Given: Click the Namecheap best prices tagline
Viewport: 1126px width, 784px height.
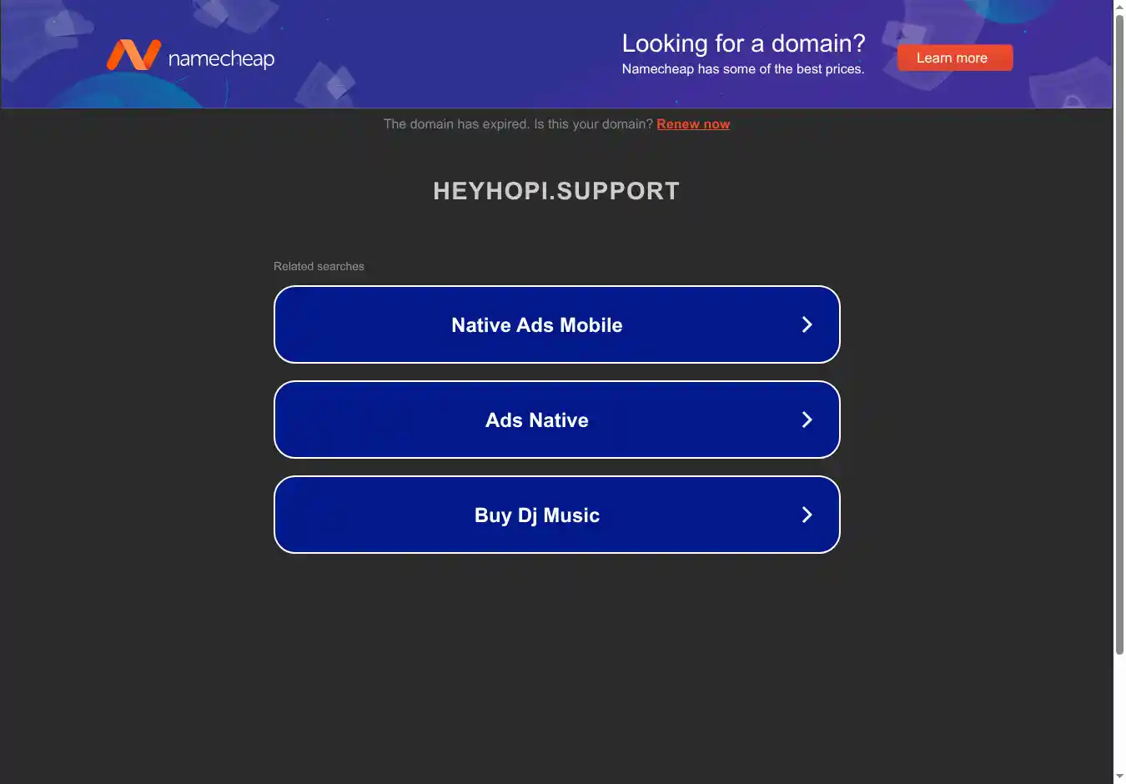Looking at the screenshot, I should tap(743, 69).
